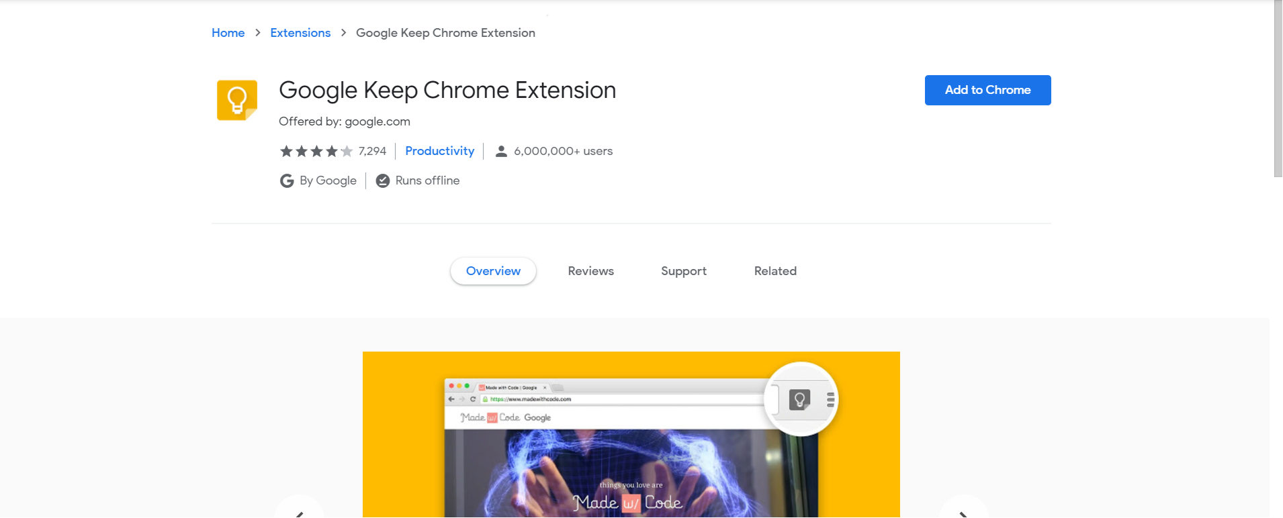Click the Add to Chrome button
Image resolution: width=1283 pixels, height=518 pixels.
click(988, 90)
